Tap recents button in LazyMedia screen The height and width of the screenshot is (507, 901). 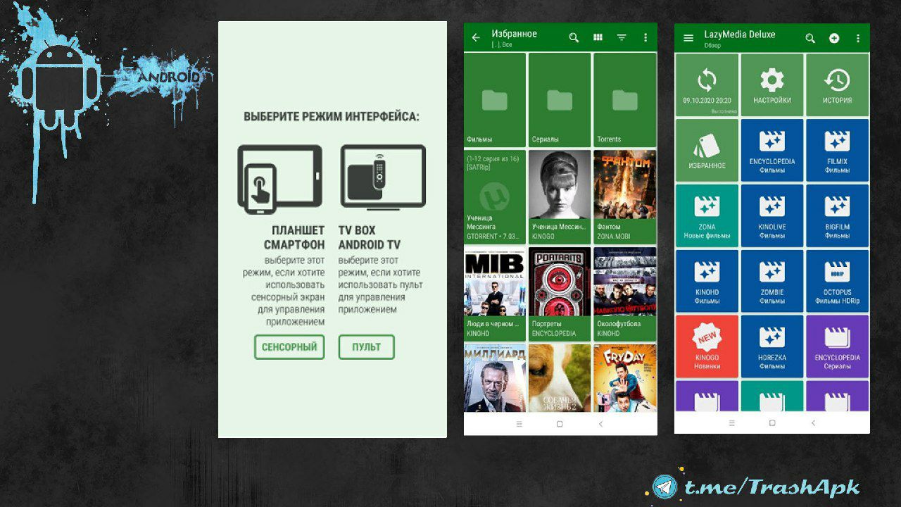tap(731, 423)
